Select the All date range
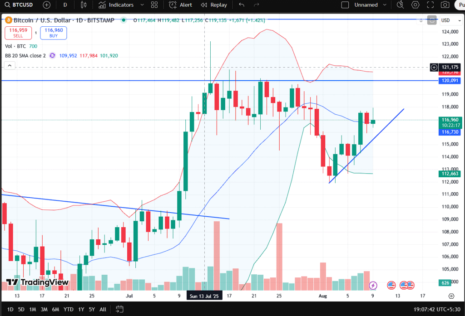The width and height of the screenshot is (465, 316). (x=103, y=310)
